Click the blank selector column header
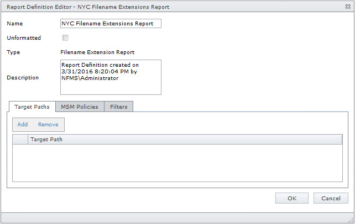355x224 pixels. click(20, 140)
